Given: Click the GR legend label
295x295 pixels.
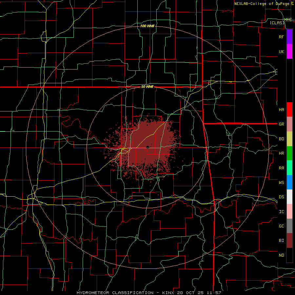Looking at the screenshot, I should point(281,124).
